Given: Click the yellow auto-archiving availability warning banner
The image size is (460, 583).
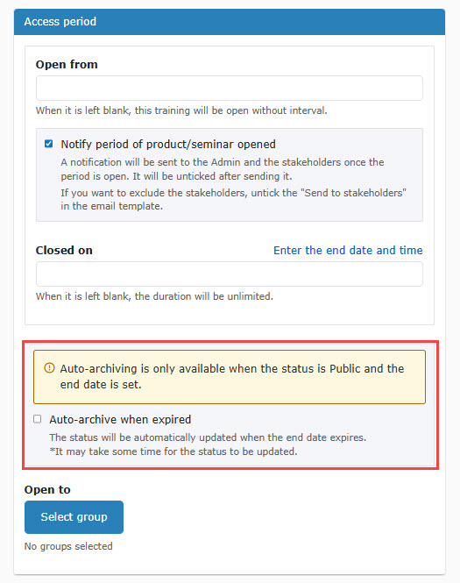Looking at the screenshot, I should coord(230,377).
